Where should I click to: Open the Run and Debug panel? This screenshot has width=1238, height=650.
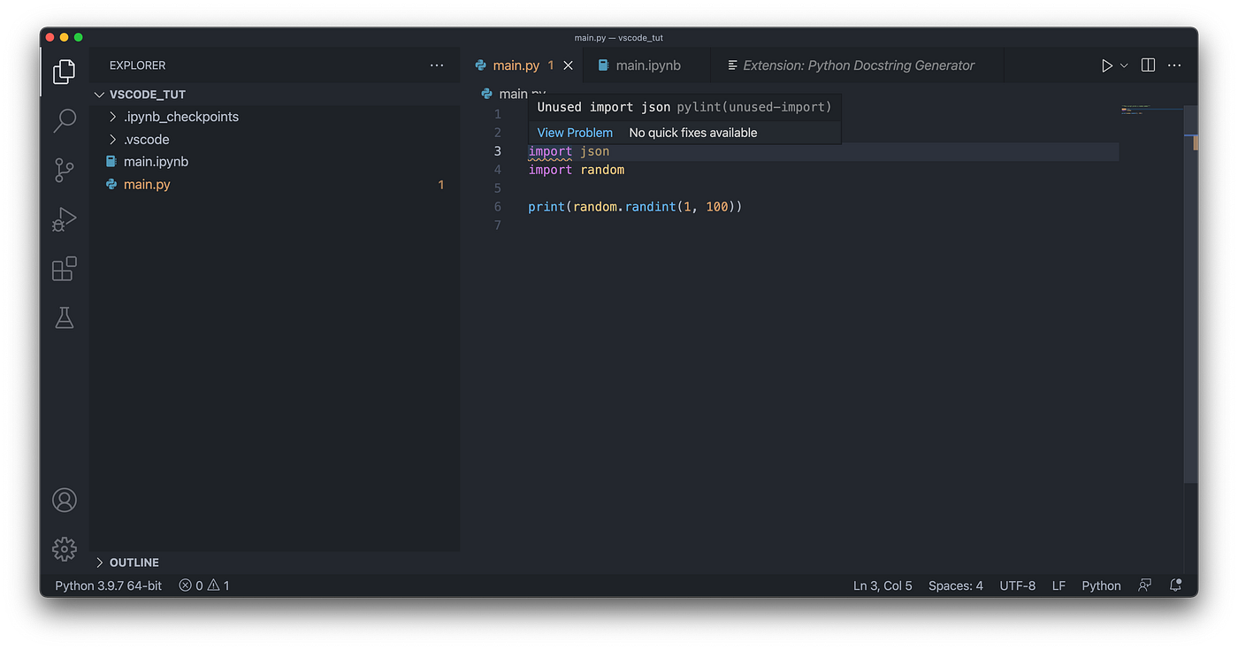click(64, 219)
